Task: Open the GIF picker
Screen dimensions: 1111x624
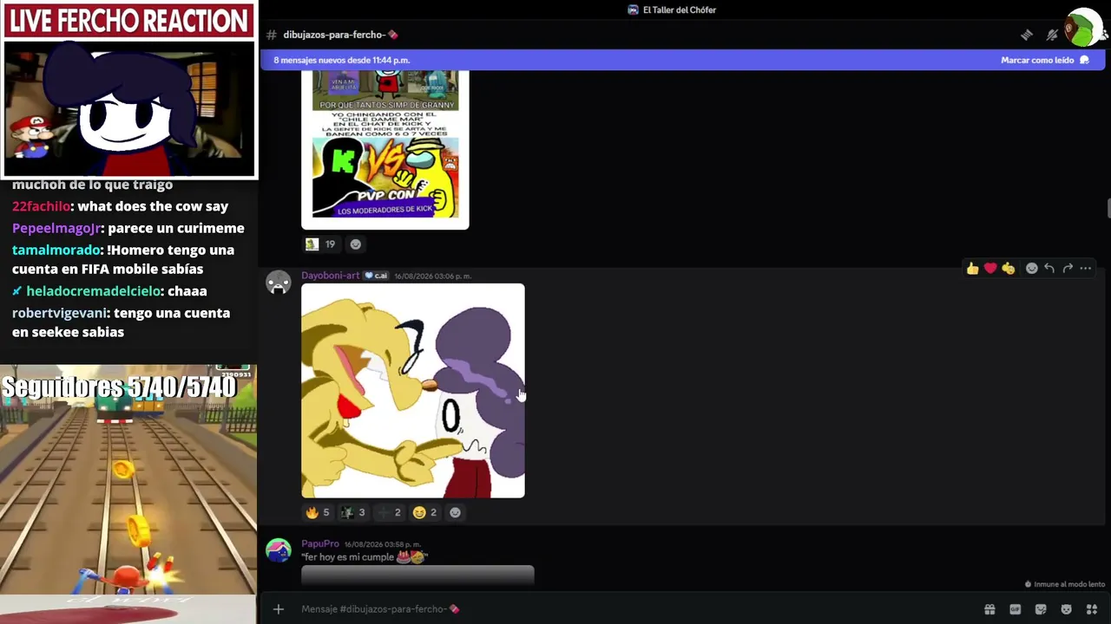Action: (x=1015, y=609)
